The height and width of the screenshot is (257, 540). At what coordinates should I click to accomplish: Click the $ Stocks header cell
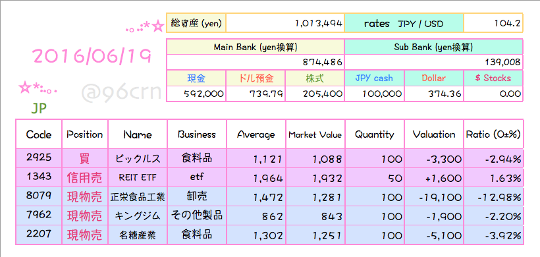point(493,78)
